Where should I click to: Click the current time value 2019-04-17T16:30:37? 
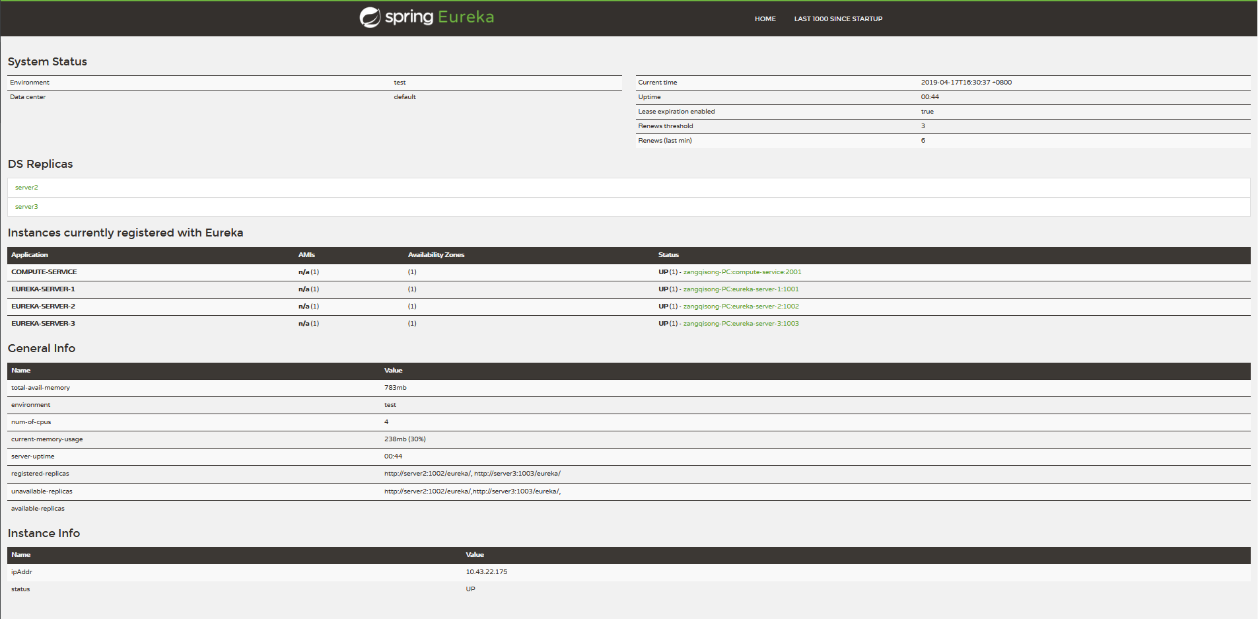[966, 83]
